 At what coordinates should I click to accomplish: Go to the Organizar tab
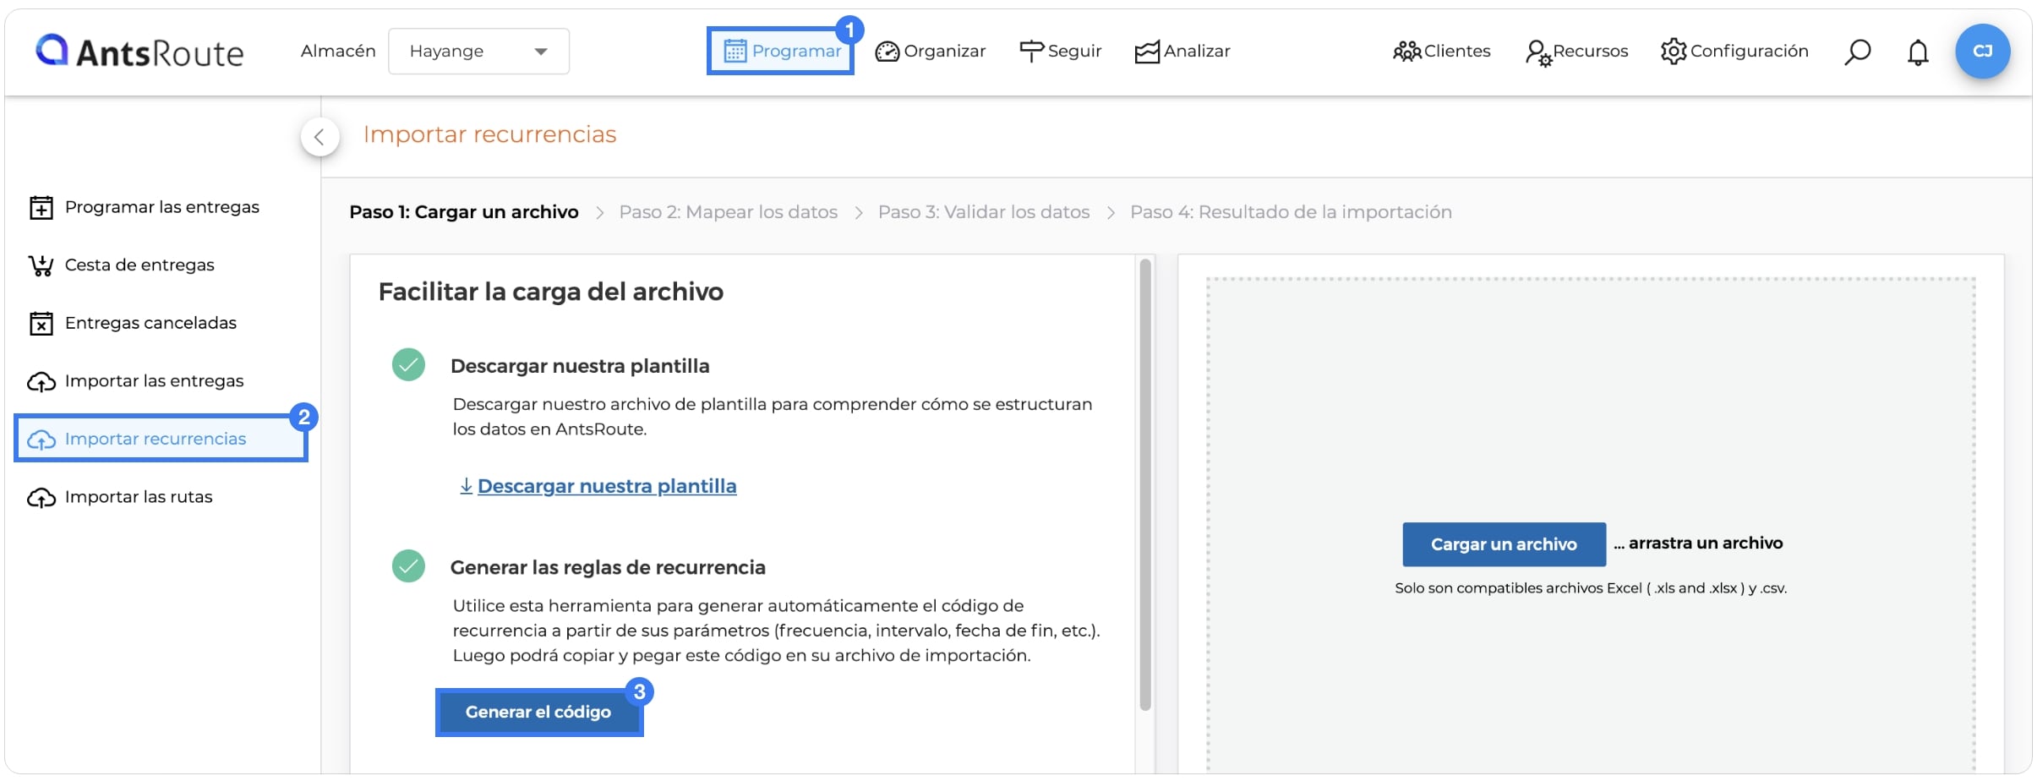tap(930, 52)
